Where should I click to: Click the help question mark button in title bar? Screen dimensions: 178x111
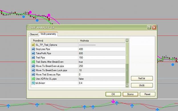149,27
